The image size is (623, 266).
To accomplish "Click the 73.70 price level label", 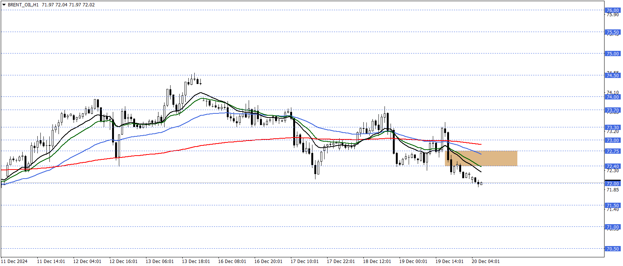I will (x=612, y=110).
